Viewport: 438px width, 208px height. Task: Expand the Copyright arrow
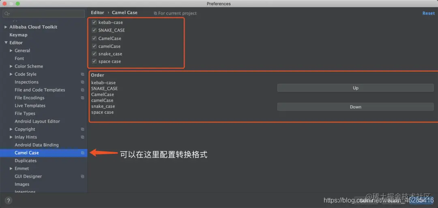click(x=11, y=129)
